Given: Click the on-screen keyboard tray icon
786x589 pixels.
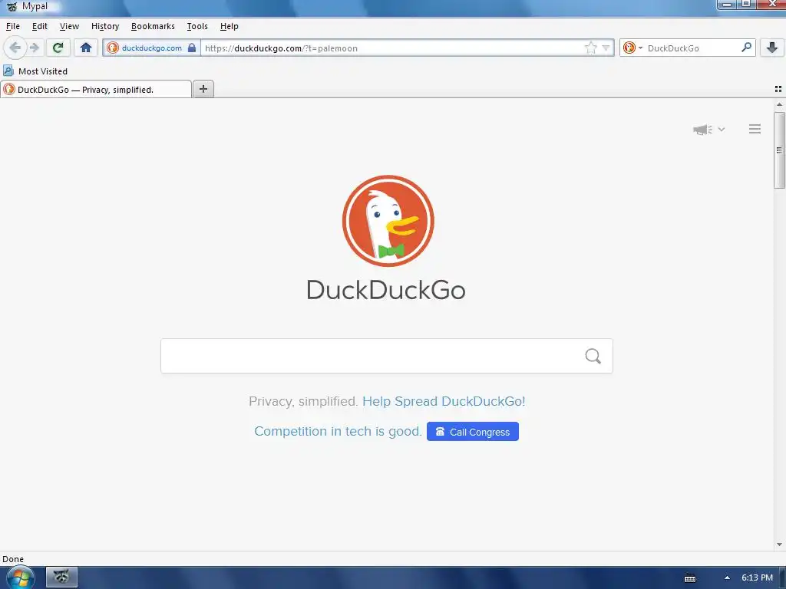Looking at the screenshot, I should (x=690, y=578).
